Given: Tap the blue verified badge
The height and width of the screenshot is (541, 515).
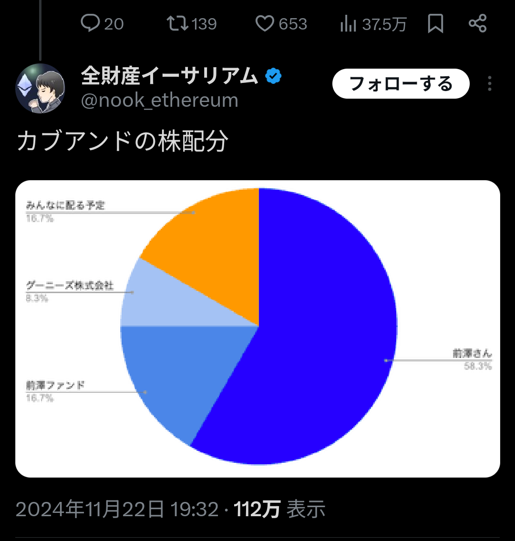Looking at the screenshot, I should click(x=273, y=76).
